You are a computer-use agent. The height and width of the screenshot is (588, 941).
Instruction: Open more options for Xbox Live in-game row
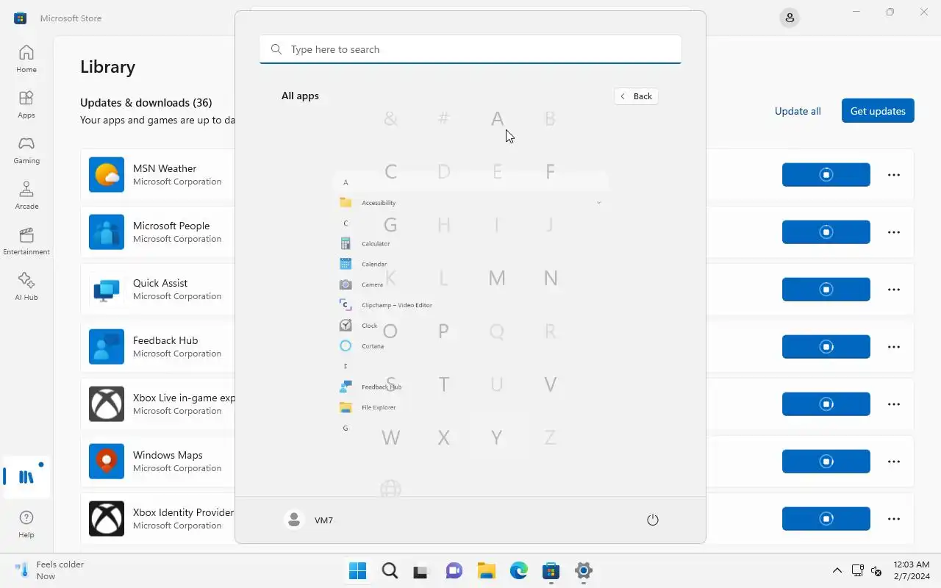coord(894,404)
